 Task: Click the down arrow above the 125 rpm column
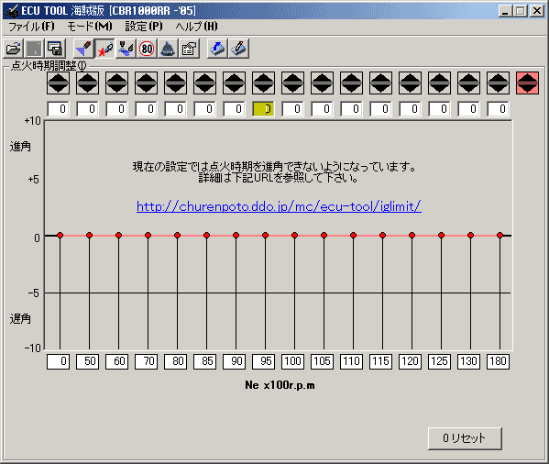point(439,88)
